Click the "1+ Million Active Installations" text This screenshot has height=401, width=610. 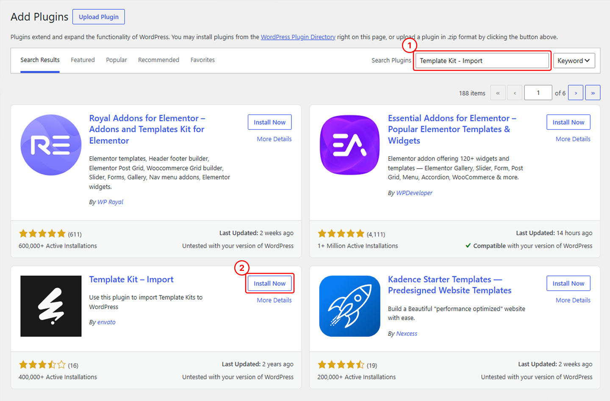(358, 246)
